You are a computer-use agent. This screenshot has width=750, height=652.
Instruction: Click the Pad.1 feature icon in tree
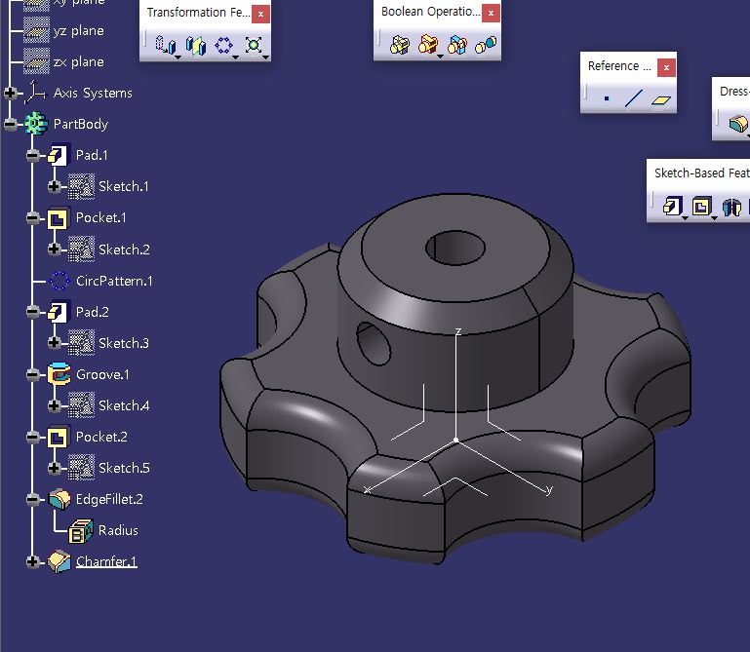tap(59, 155)
